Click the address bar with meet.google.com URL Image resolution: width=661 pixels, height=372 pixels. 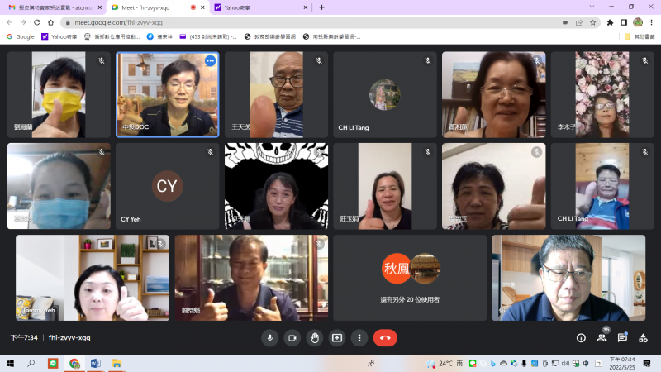(314, 22)
